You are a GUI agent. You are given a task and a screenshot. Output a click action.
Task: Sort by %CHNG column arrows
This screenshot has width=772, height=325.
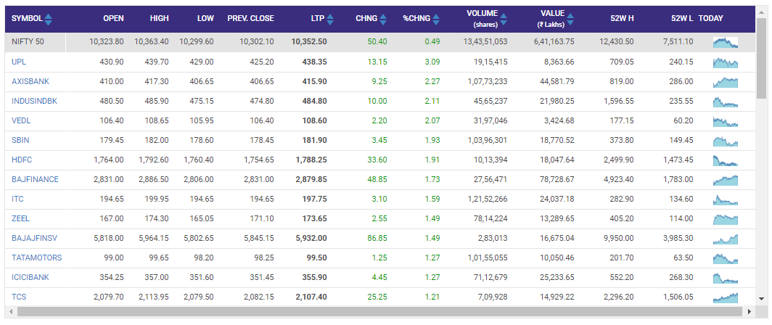(x=436, y=20)
